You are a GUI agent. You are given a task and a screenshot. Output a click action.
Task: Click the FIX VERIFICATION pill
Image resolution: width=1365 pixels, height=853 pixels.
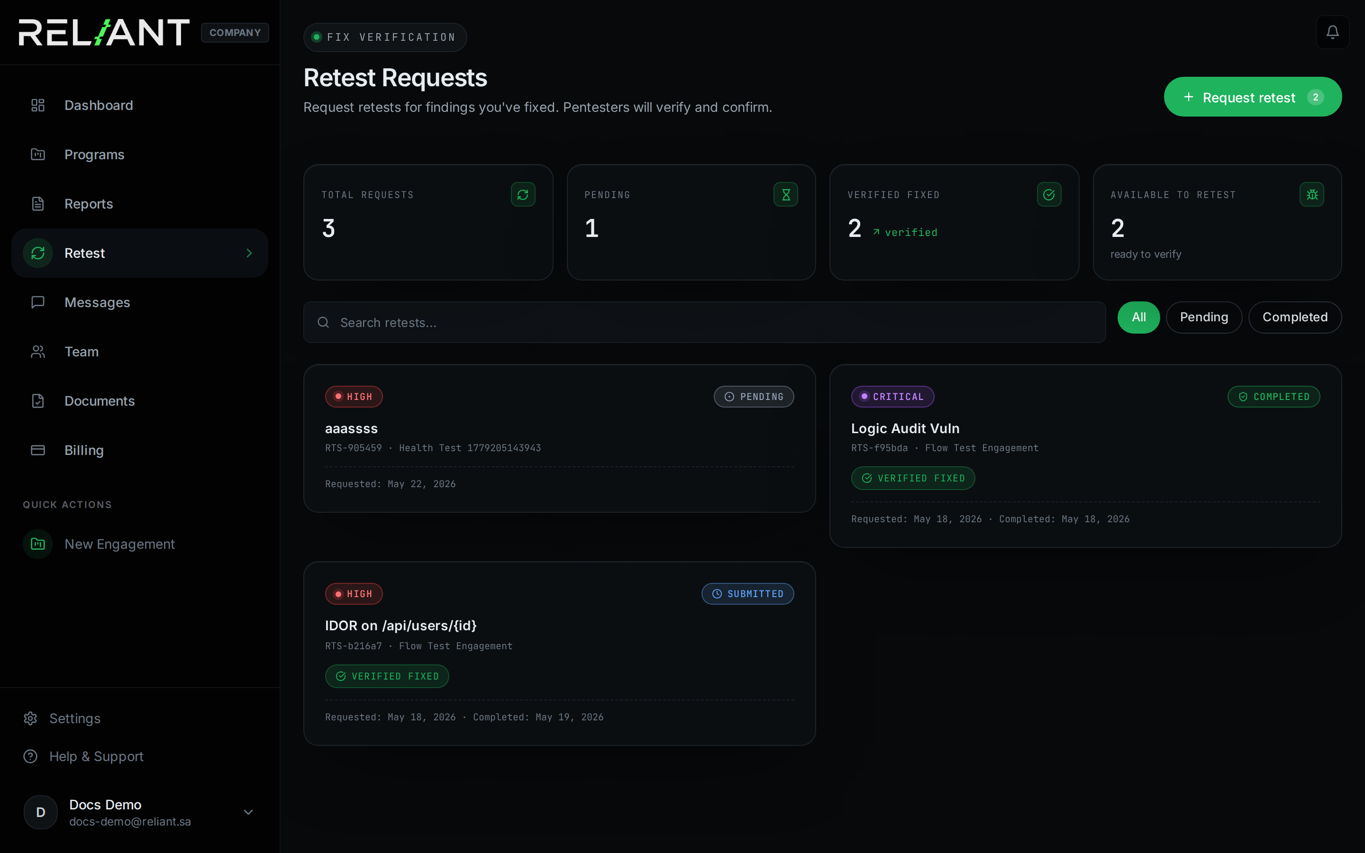[x=385, y=37]
